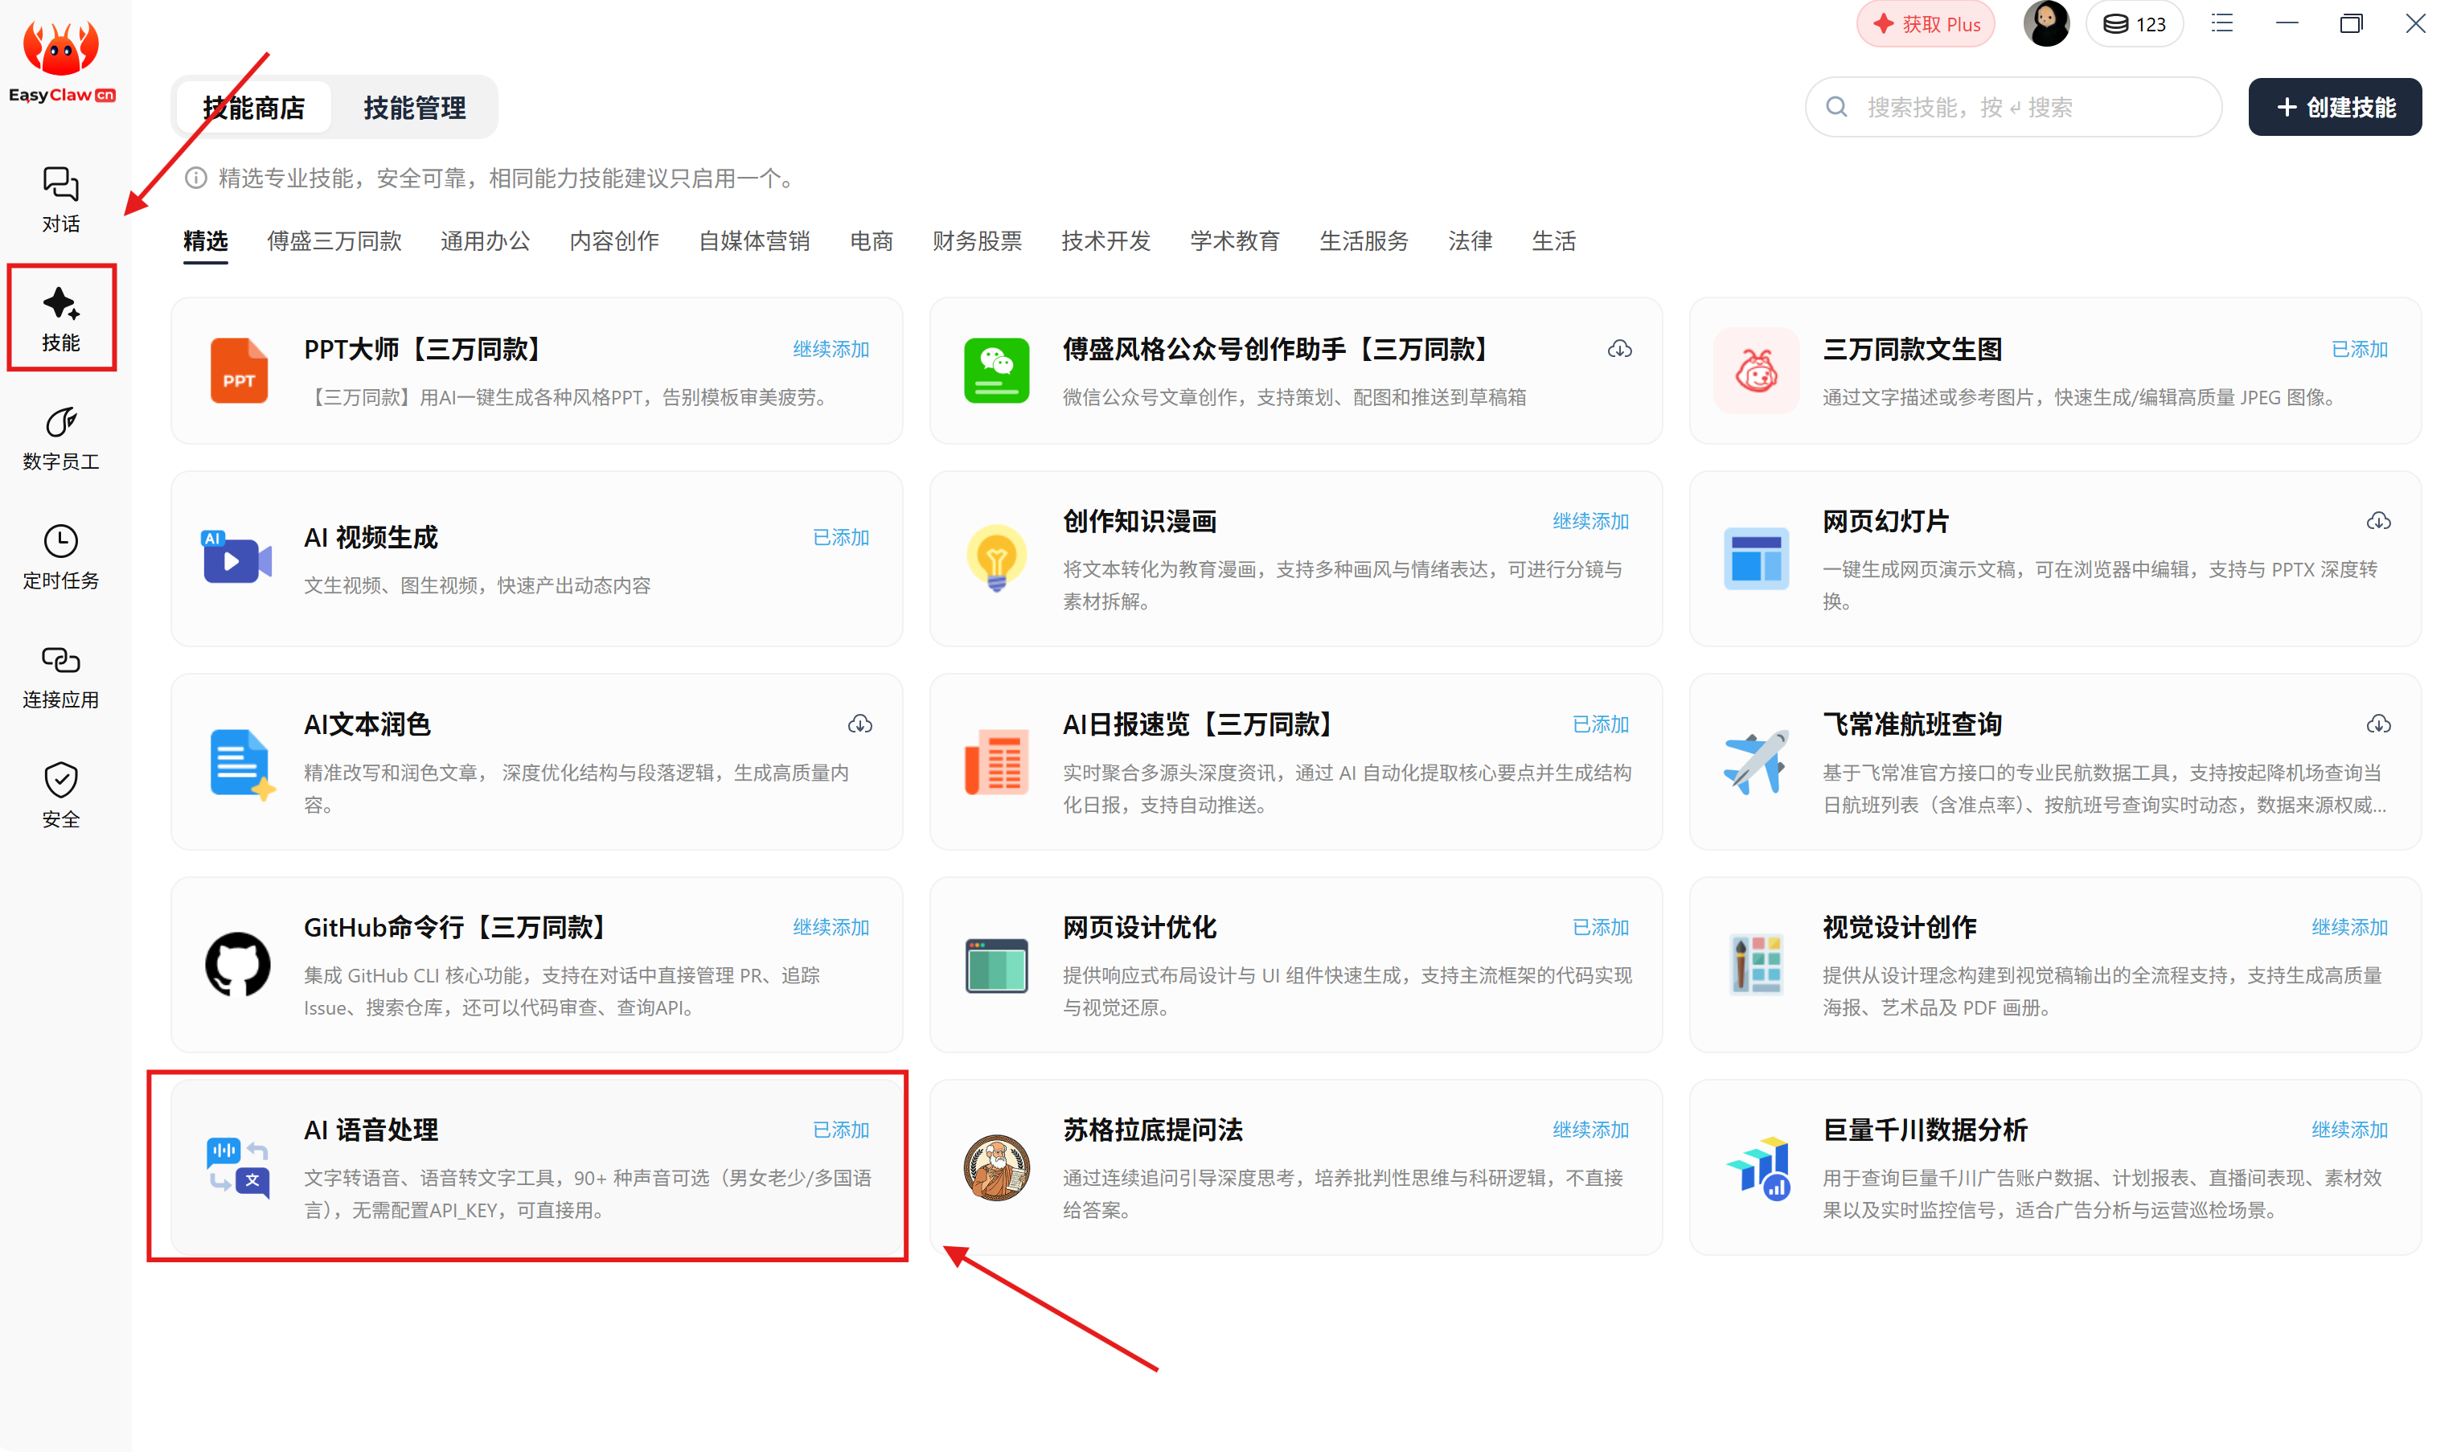
Task: Select the 电商 category tab
Action: (871, 240)
